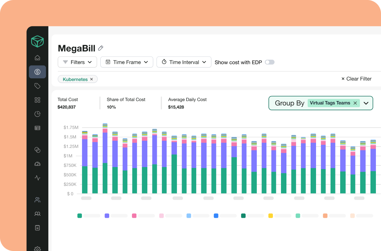Enable the Show cost with EDP toggle
This screenshot has width=381, height=251.
(269, 62)
